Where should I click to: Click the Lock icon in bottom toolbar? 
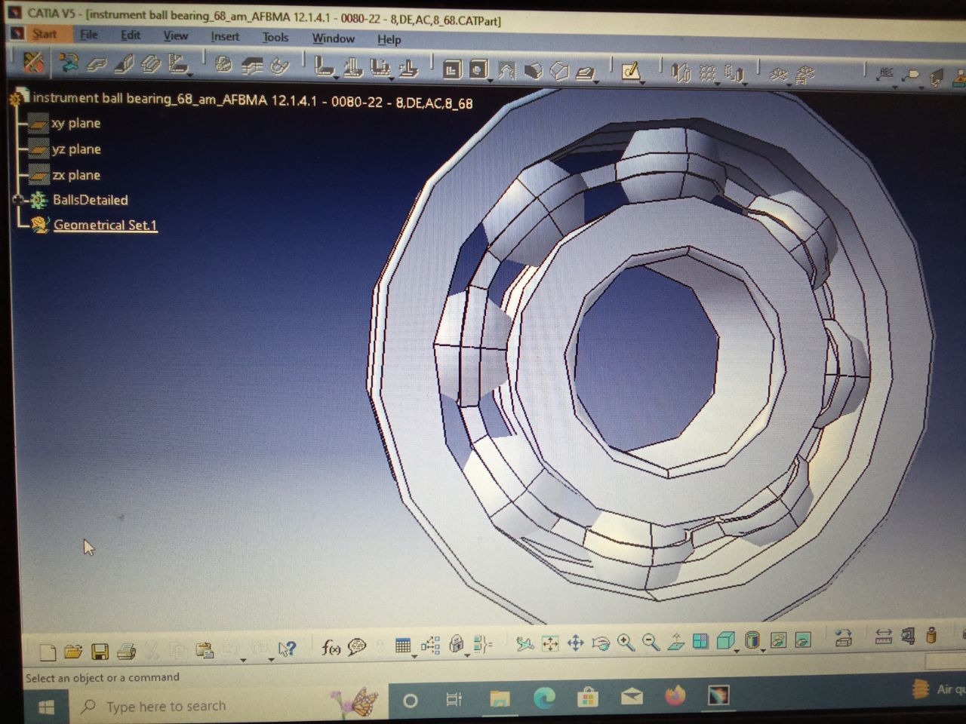pyautogui.click(x=456, y=643)
